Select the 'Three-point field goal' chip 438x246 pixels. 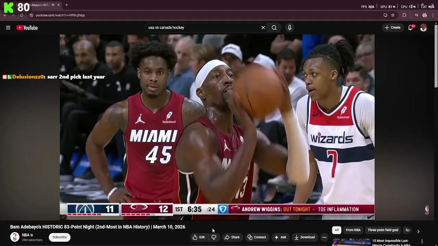(x=383, y=230)
